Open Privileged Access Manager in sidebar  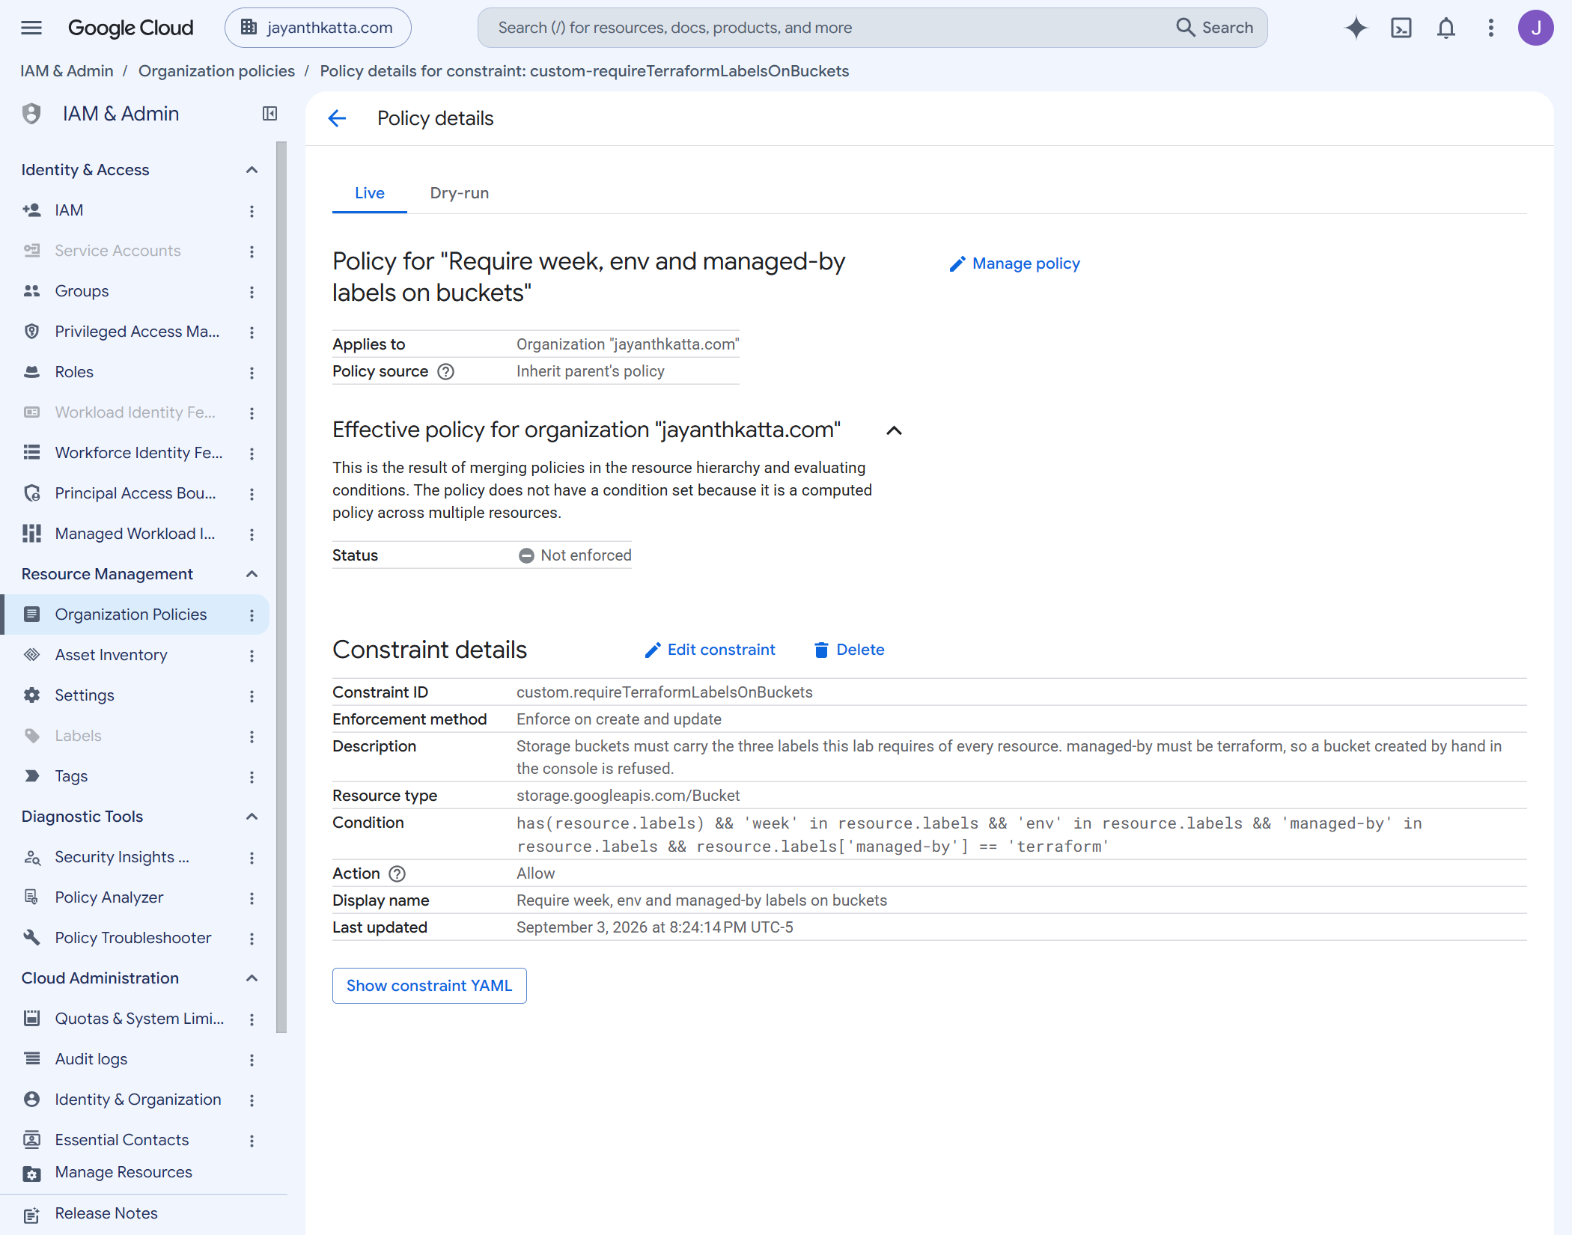pos(137,332)
